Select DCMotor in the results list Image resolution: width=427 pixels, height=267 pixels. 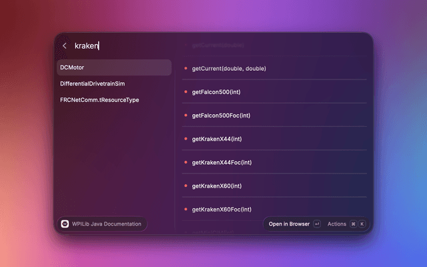pos(114,67)
